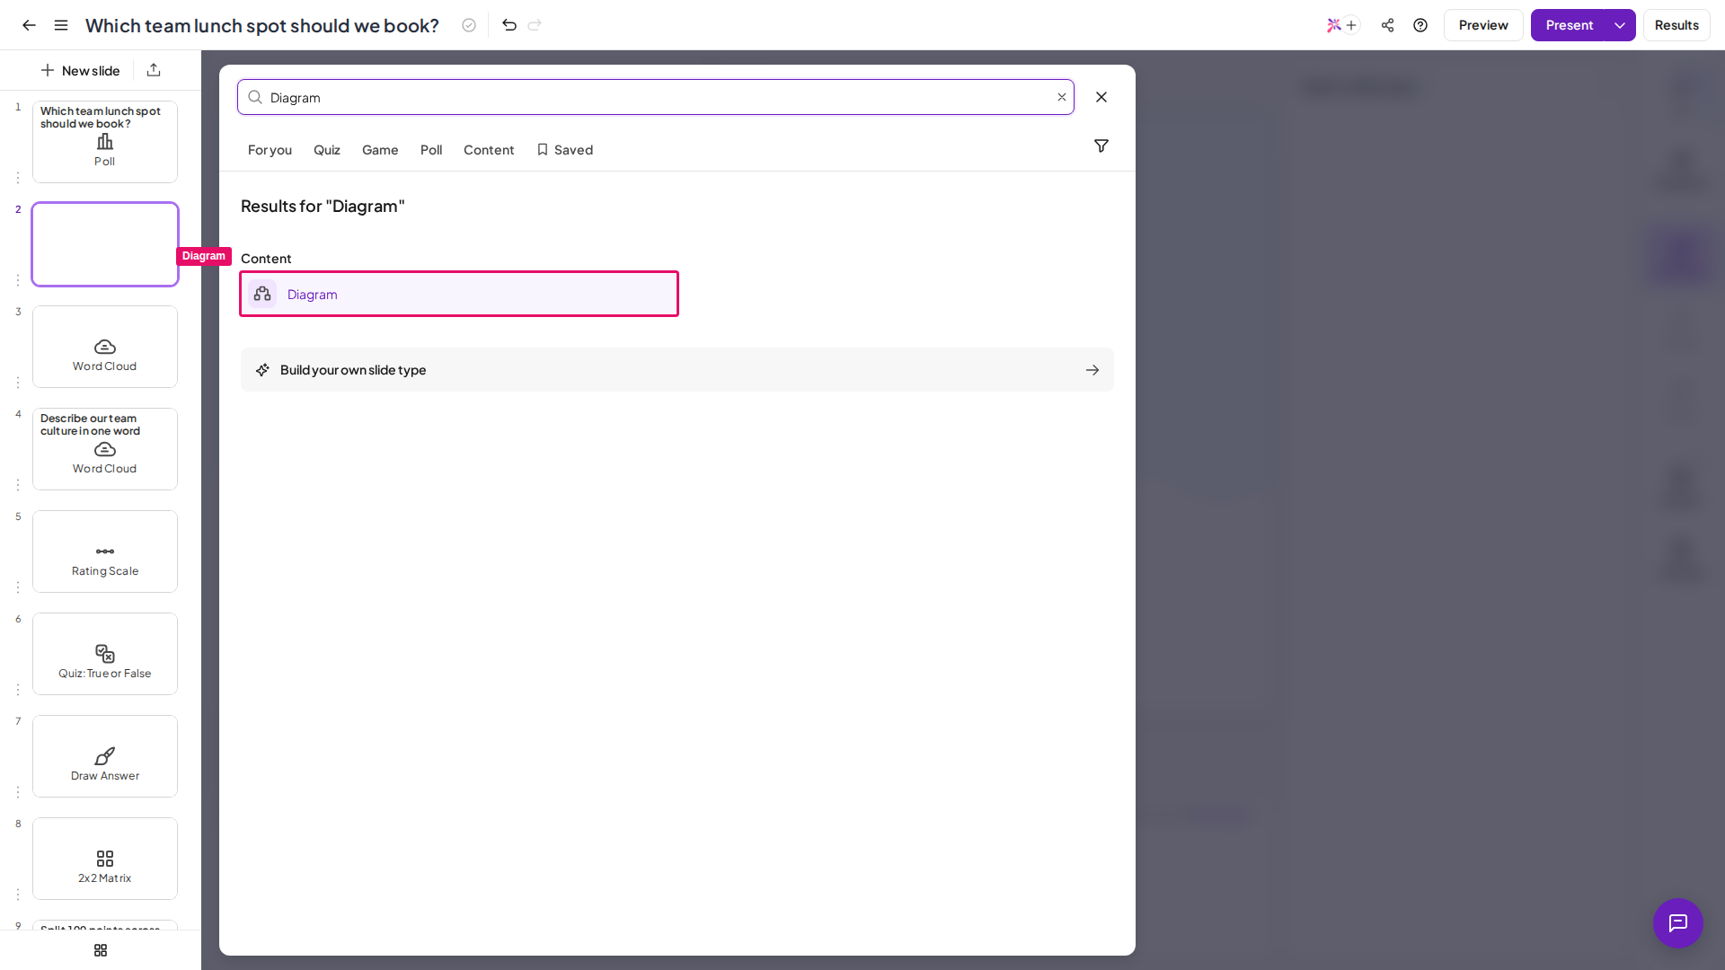This screenshot has width=1725, height=970.
Task: Click the import/upload slide icon
Action: [x=154, y=70]
